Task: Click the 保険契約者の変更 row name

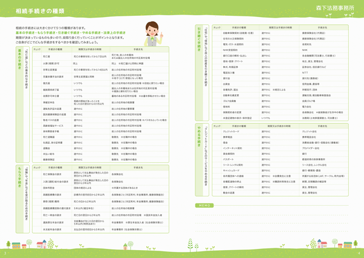Action: [232, 112]
